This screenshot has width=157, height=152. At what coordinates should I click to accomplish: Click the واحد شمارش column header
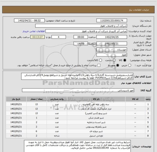point(57,99)
